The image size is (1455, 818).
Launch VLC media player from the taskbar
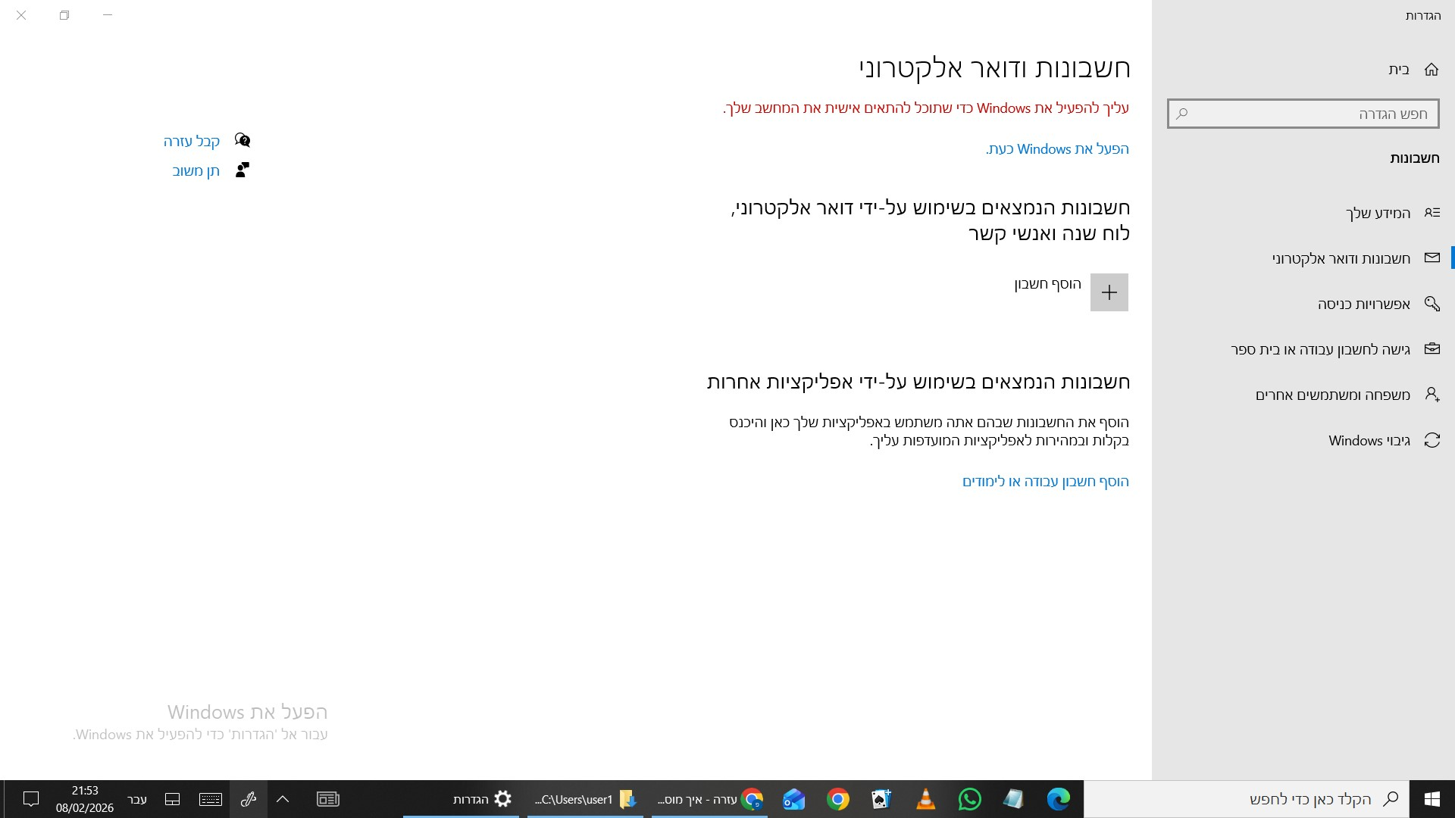pyautogui.click(x=925, y=799)
